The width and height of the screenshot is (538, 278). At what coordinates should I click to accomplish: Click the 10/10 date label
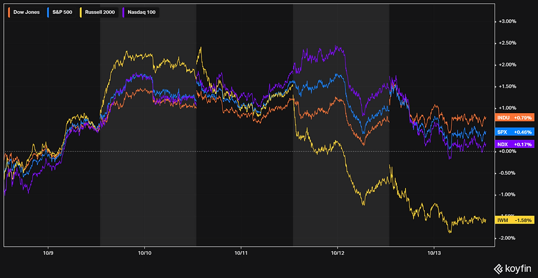coord(144,253)
